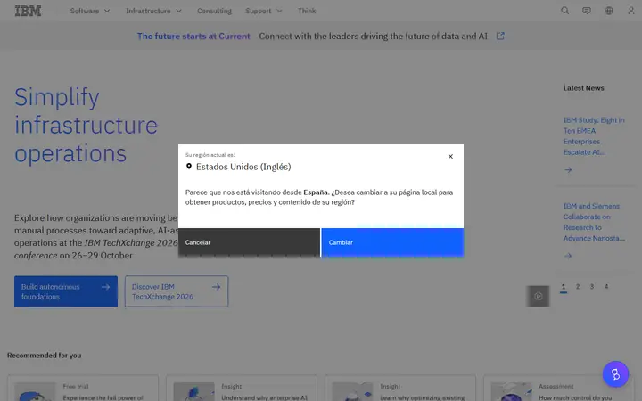Open the Assessment recommendation card
This screenshot has height=401, width=642.
point(558,388)
